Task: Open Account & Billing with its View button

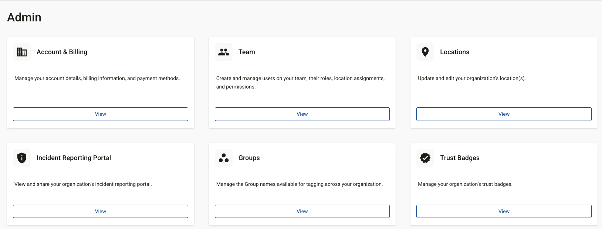Action: coord(101,114)
